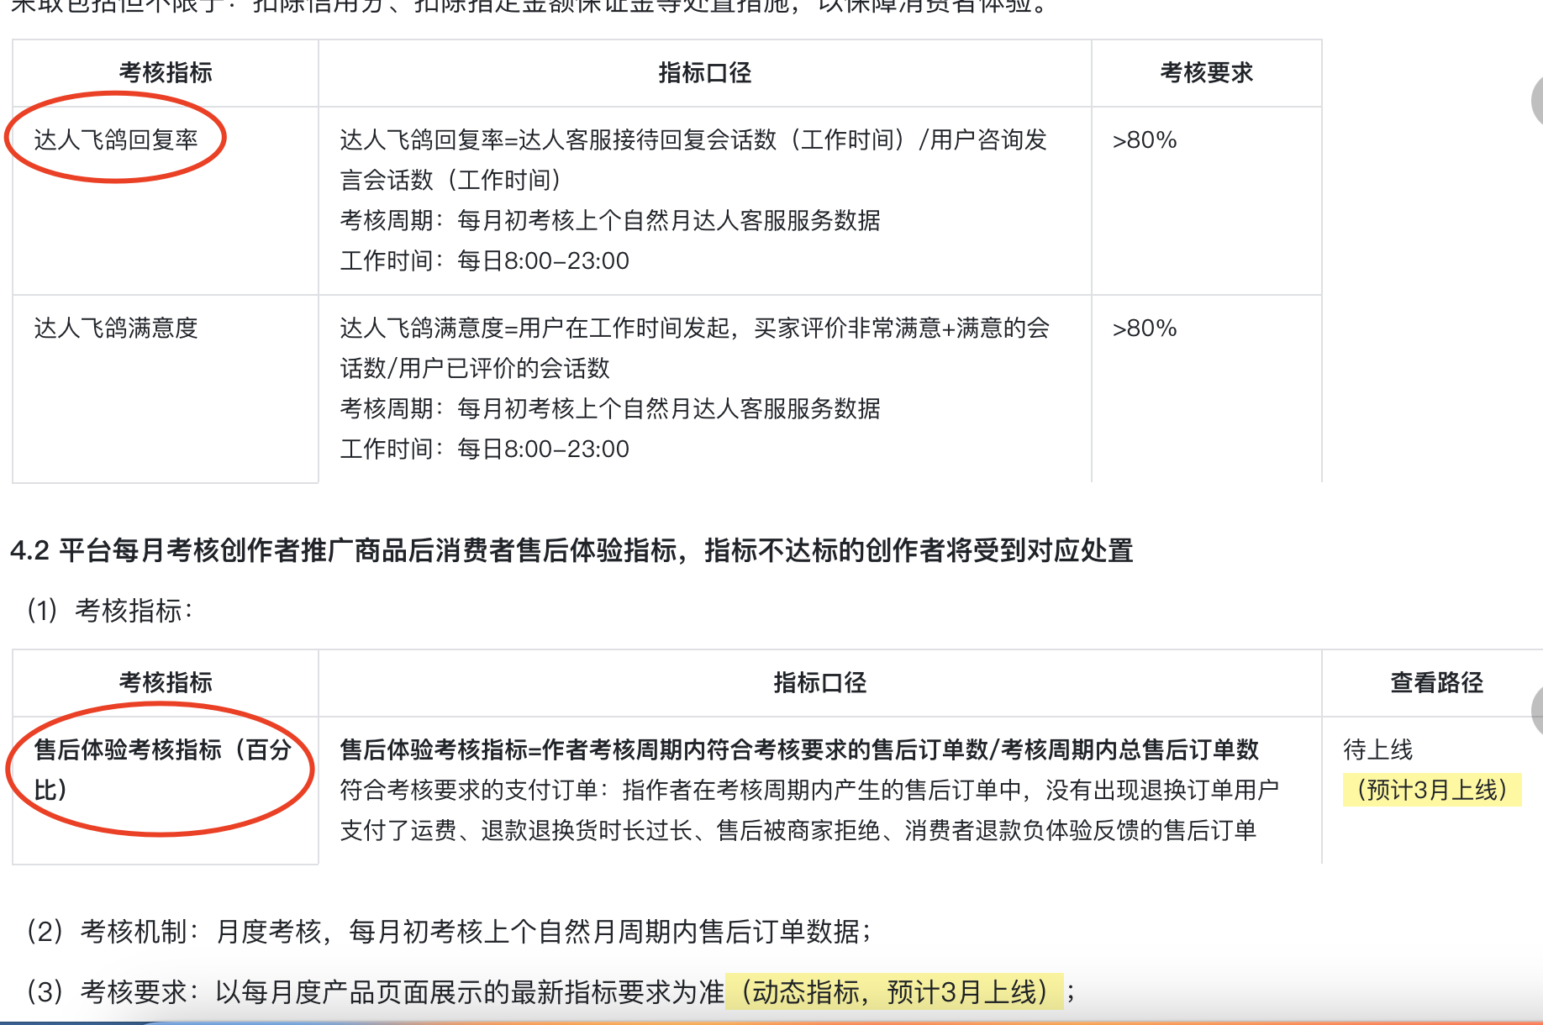This screenshot has width=1543, height=1025.
Task: Click the 待上线 status text
Action: tap(1378, 749)
